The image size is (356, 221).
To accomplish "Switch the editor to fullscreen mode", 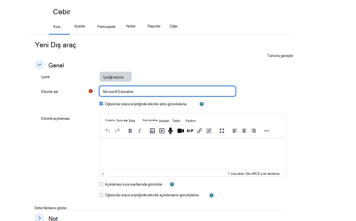I will 222,131.
